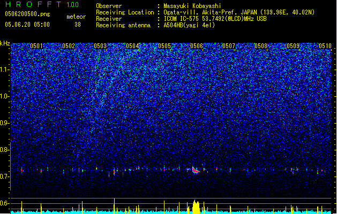
Task: Click the 0502 time marker
Action: coord(69,46)
